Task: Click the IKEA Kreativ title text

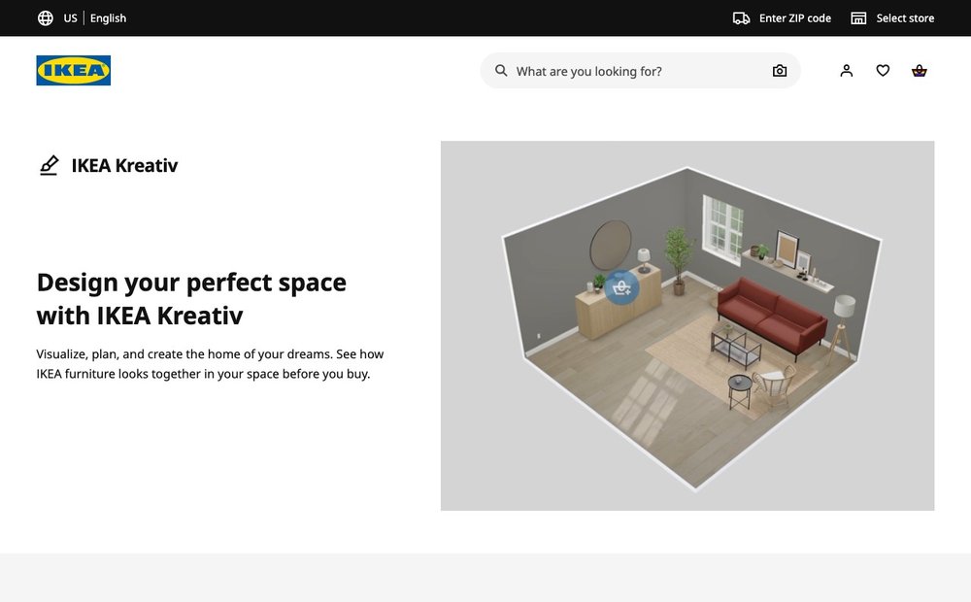Action: pyautogui.click(x=124, y=165)
